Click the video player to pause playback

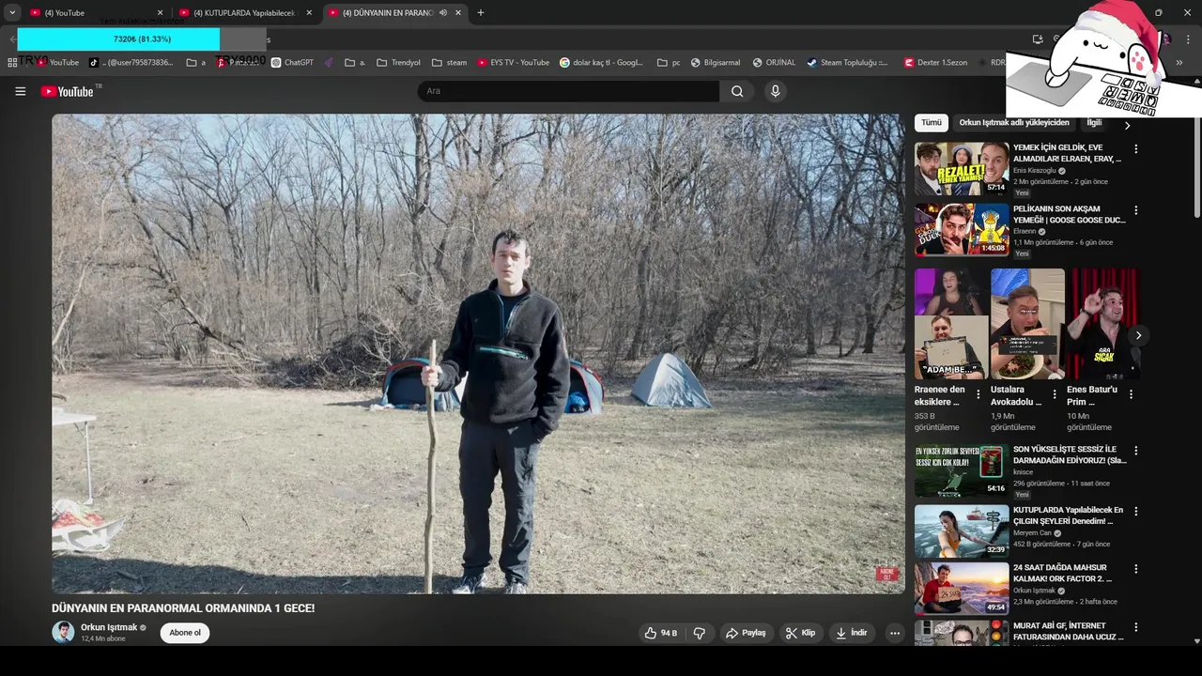pos(478,354)
